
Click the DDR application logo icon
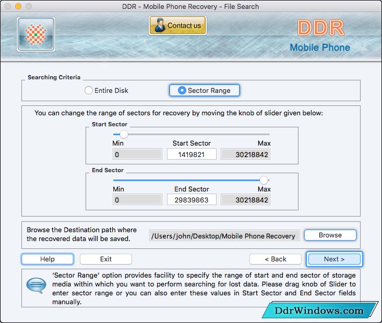(36, 34)
